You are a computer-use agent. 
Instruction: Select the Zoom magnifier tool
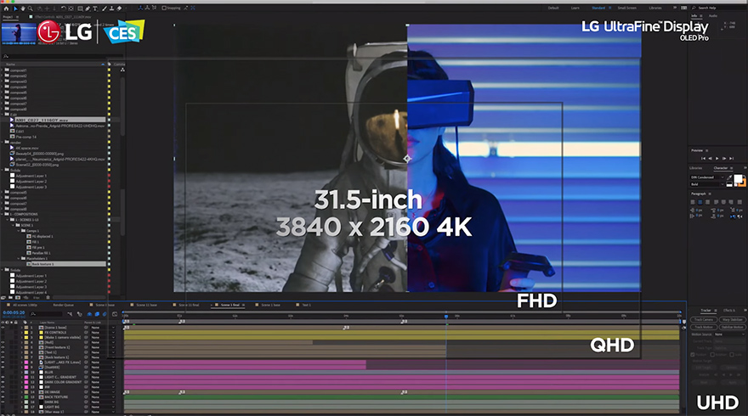[x=31, y=8]
